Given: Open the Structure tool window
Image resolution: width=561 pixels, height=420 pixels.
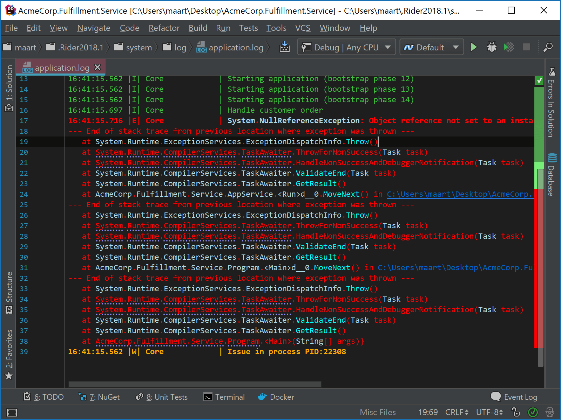Looking at the screenshot, I should pyautogui.click(x=9, y=293).
